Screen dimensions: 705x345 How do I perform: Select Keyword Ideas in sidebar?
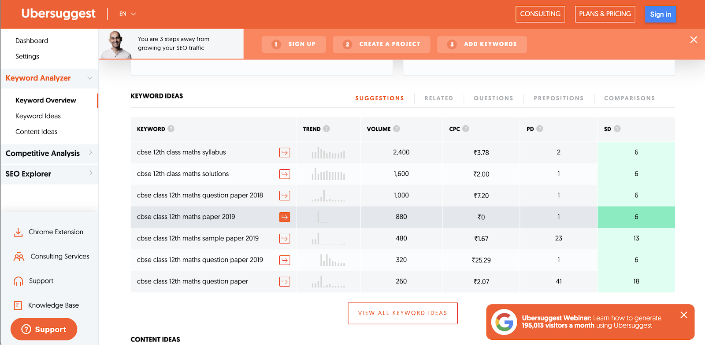pyautogui.click(x=38, y=116)
